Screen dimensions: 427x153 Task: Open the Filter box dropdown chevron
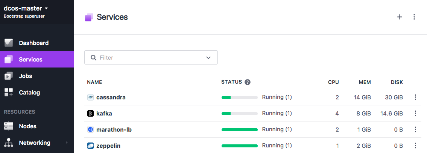(x=208, y=57)
